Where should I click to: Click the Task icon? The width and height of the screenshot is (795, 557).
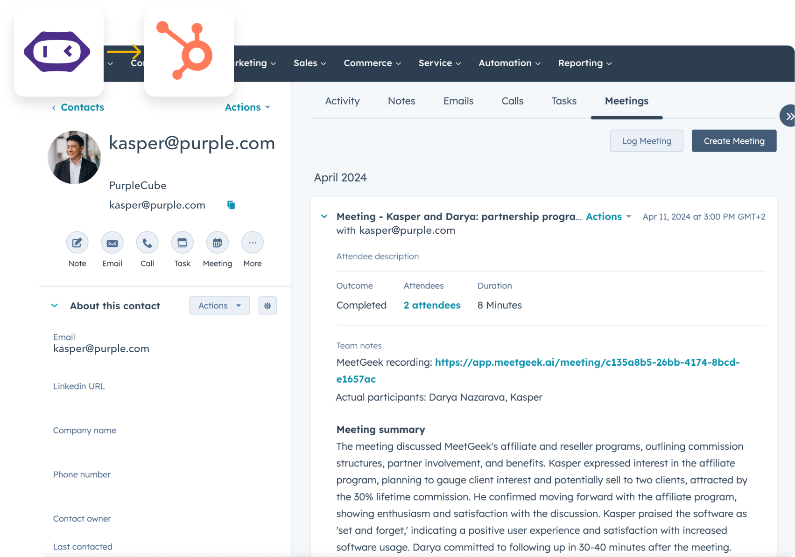[182, 243]
